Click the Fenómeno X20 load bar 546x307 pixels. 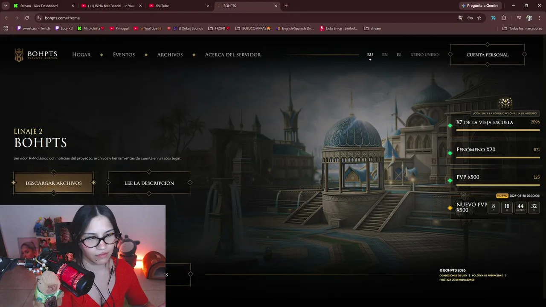(x=498, y=157)
